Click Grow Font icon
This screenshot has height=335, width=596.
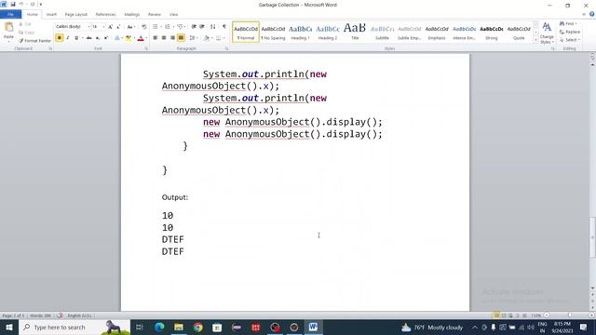click(x=110, y=27)
